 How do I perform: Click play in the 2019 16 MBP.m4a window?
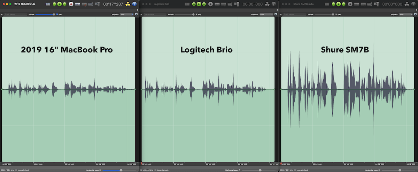(x=60, y=4)
